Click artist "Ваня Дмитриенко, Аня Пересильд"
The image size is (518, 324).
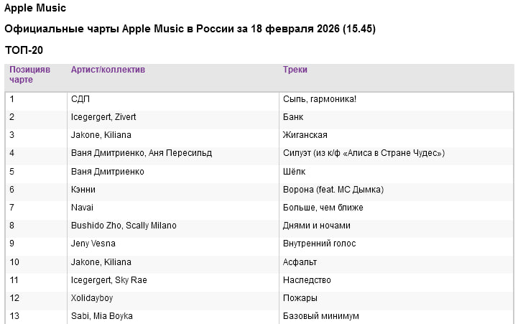142,153
